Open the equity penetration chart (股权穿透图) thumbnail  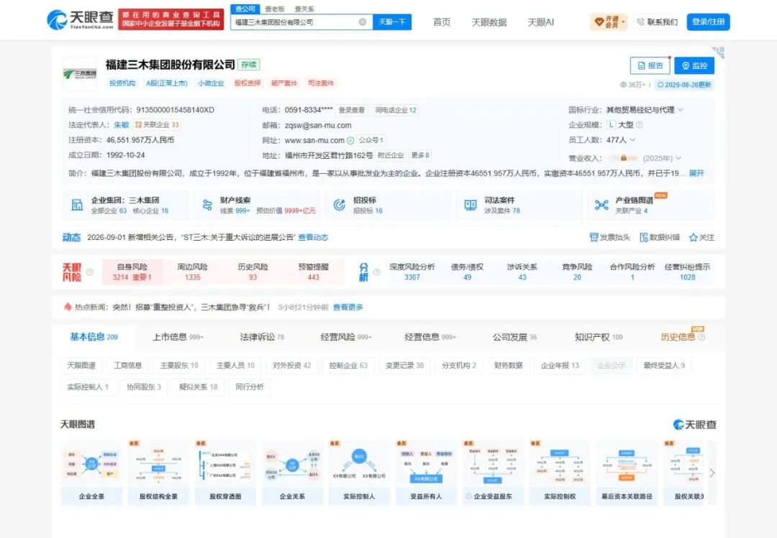tap(225, 473)
